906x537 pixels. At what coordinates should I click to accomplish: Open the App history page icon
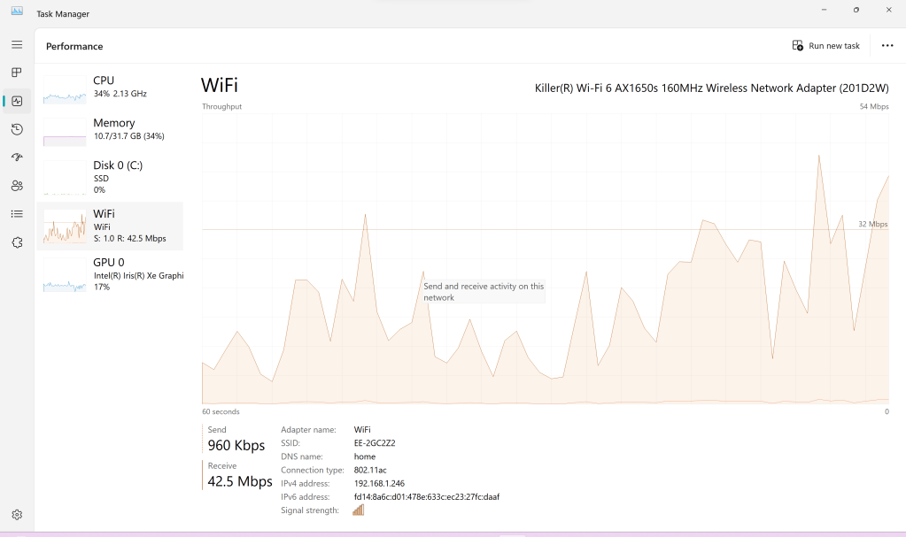[17, 129]
